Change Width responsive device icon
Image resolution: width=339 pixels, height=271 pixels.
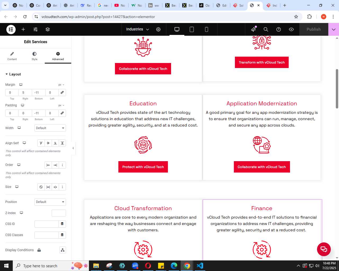(19, 128)
